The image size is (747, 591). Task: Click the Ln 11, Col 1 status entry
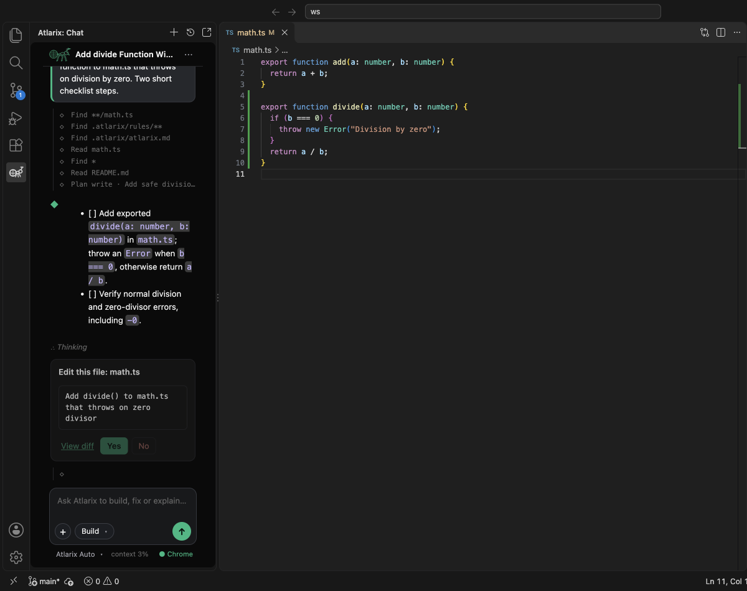[726, 581]
